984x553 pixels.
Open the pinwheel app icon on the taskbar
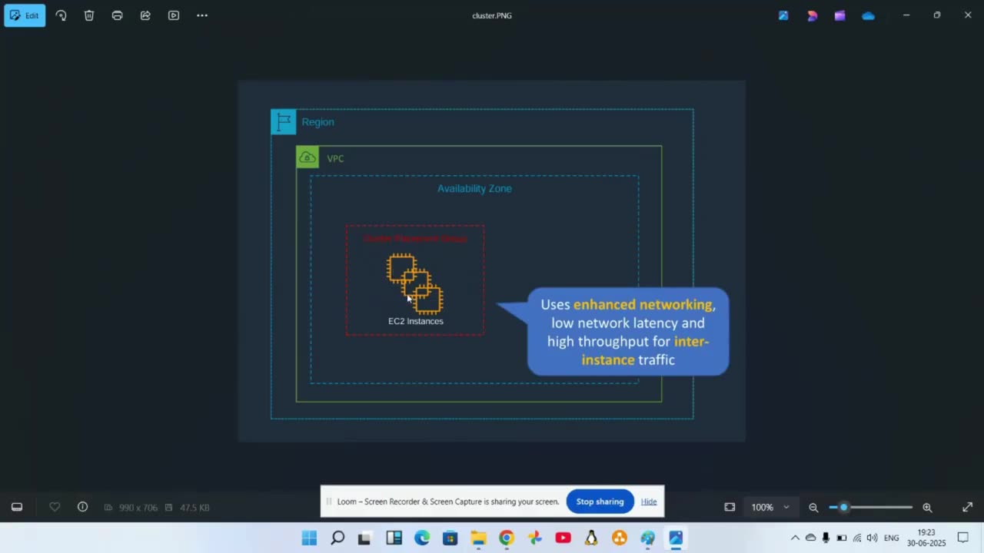pyautogui.click(x=535, y=538)
